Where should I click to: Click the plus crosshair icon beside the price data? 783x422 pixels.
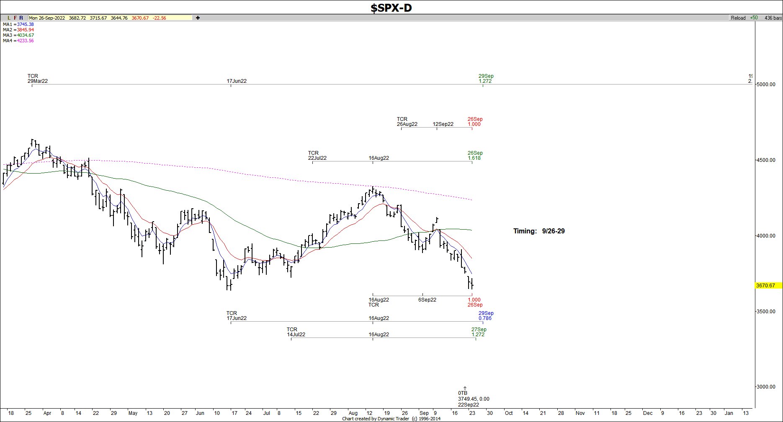[198, 18]
